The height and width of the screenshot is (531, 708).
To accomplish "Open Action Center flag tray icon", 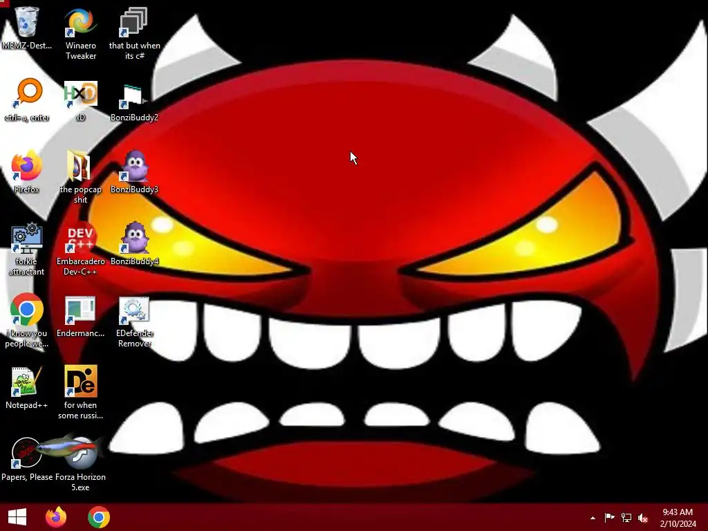I will pyautogui.click(x=610, y=517).
